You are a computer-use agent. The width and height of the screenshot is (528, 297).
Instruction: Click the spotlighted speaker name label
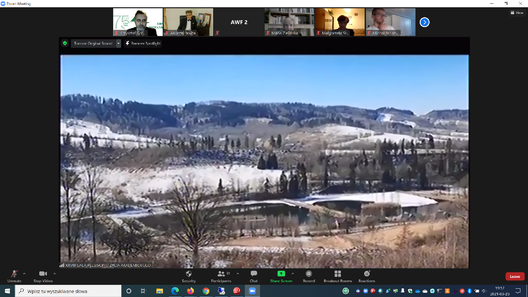click(108, 265)
